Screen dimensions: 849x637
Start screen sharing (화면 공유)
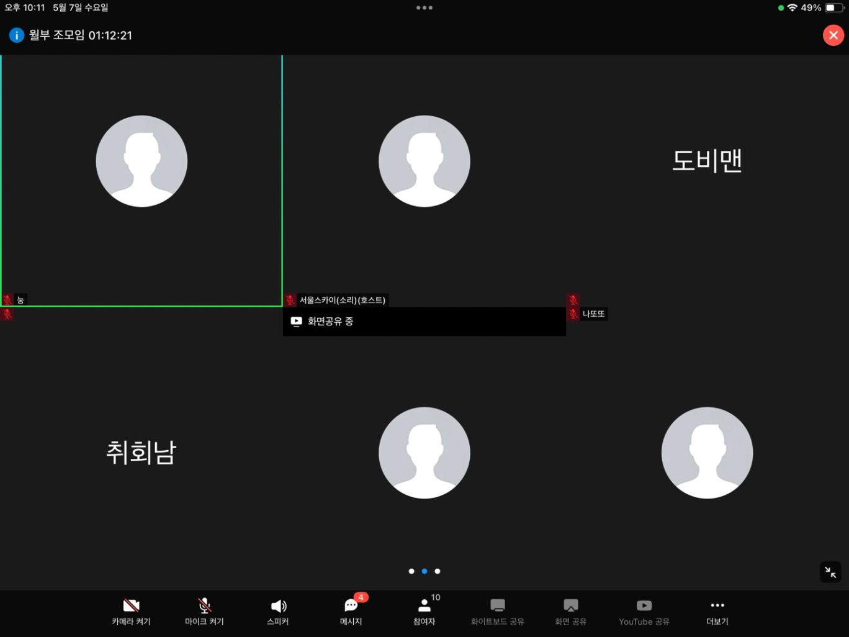(571, 612)
